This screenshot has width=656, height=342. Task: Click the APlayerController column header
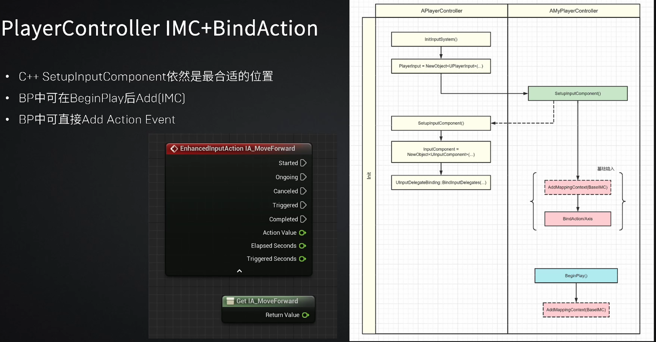[x=441, y=11]
